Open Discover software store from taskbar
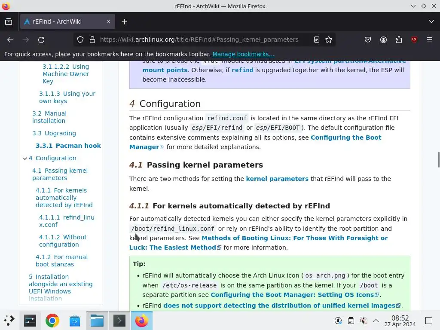The width and height of the screenshot is (440, 330). point(75,321)
